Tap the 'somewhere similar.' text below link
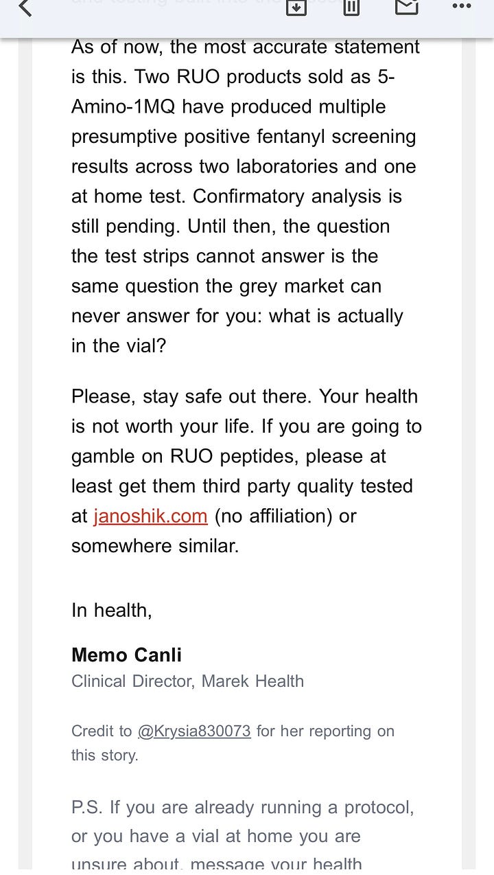This screenshot has width=494, height=875. click(x=155, y=546)
